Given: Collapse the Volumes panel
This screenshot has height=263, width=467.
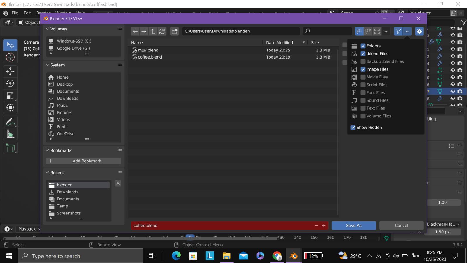Looking at the screenshot, I should 47,29.
